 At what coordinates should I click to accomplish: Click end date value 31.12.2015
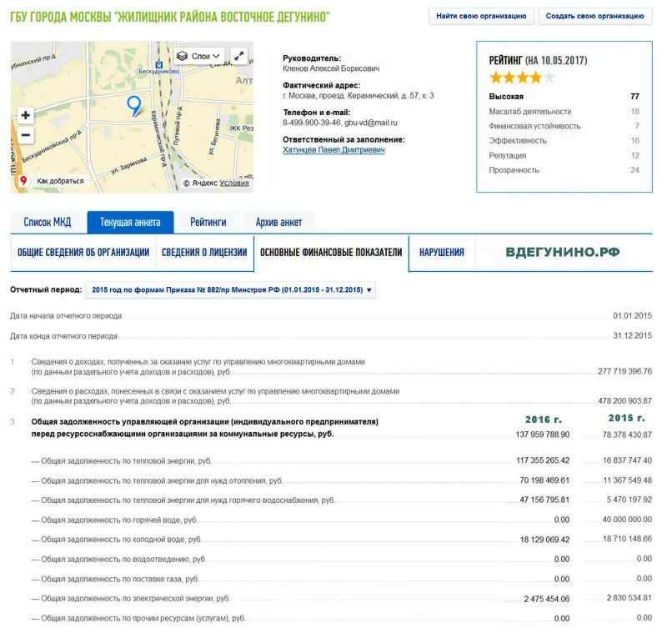(632, 335)
